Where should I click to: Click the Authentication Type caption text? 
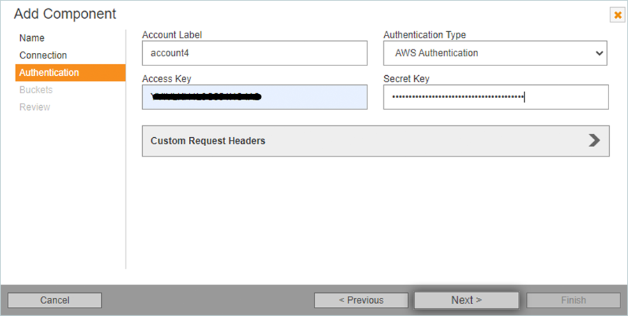point(424,35)
